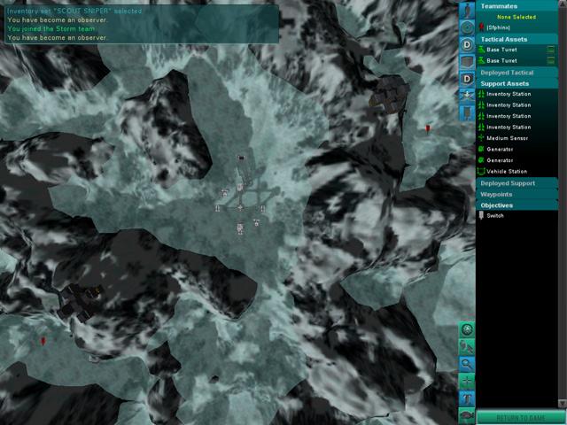Select the magnifying glass zoom tool
The height and width of the screenshot is (425, 567).
467,364
